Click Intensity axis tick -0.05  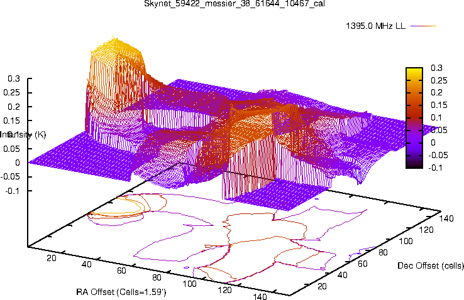11,176
